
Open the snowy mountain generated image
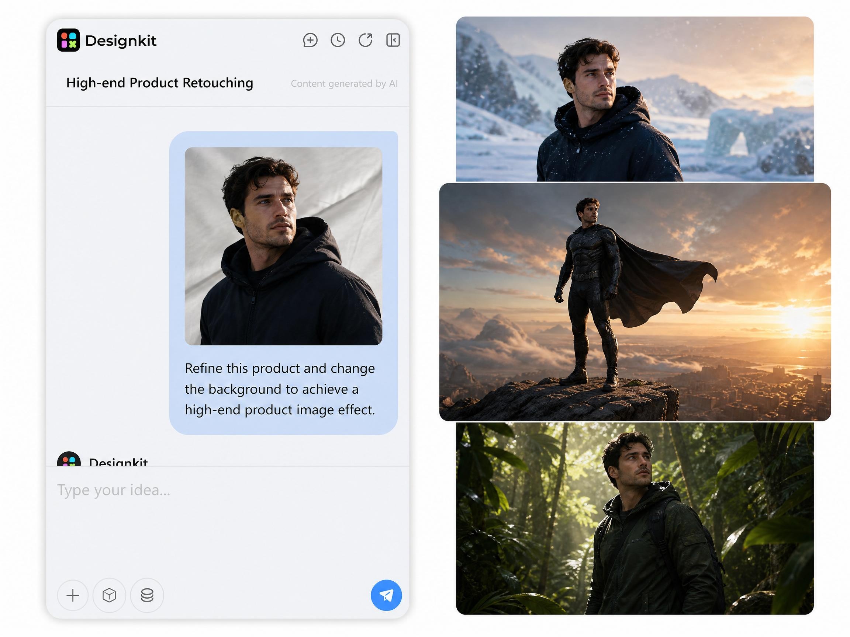[635, 99]
